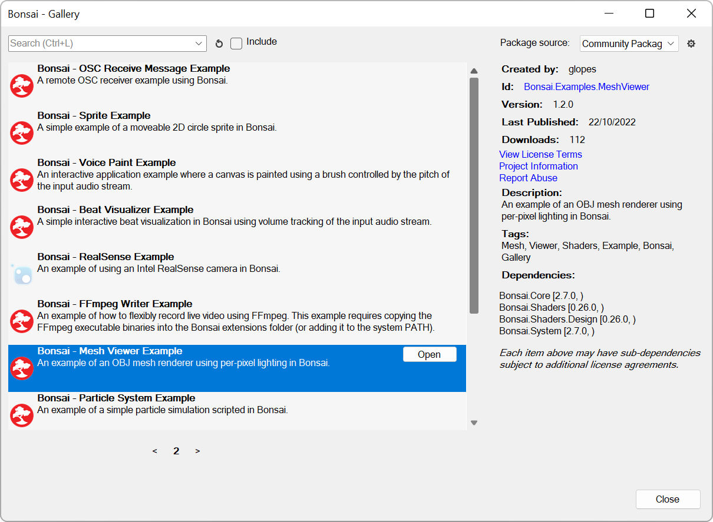Select Bonsai - Particle System Example title

(117, 398)
